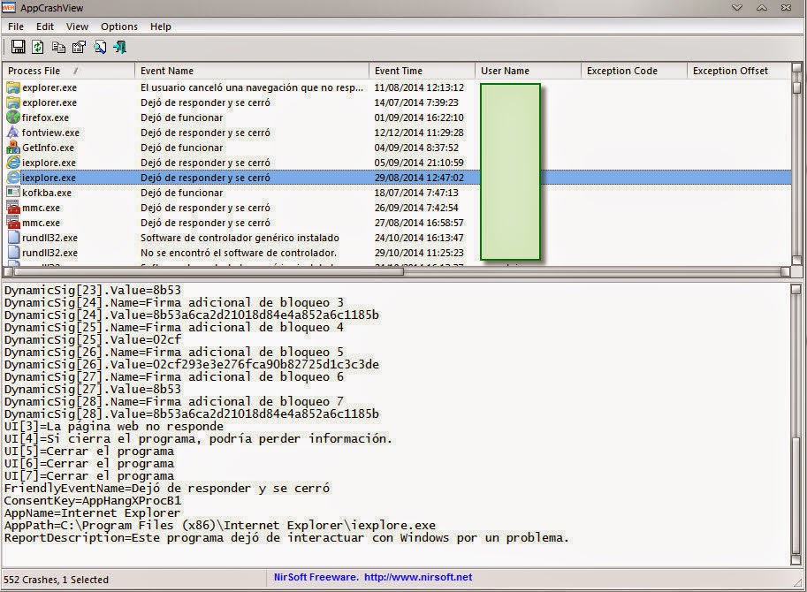Click icon of rundll32.exe dated 29/10/2014

tap(13, 253)
